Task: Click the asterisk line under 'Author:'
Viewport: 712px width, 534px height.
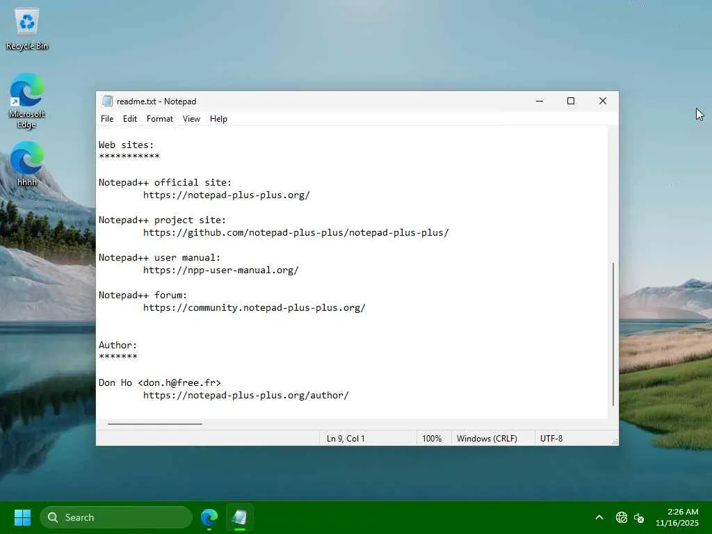Action: (118, 357)
